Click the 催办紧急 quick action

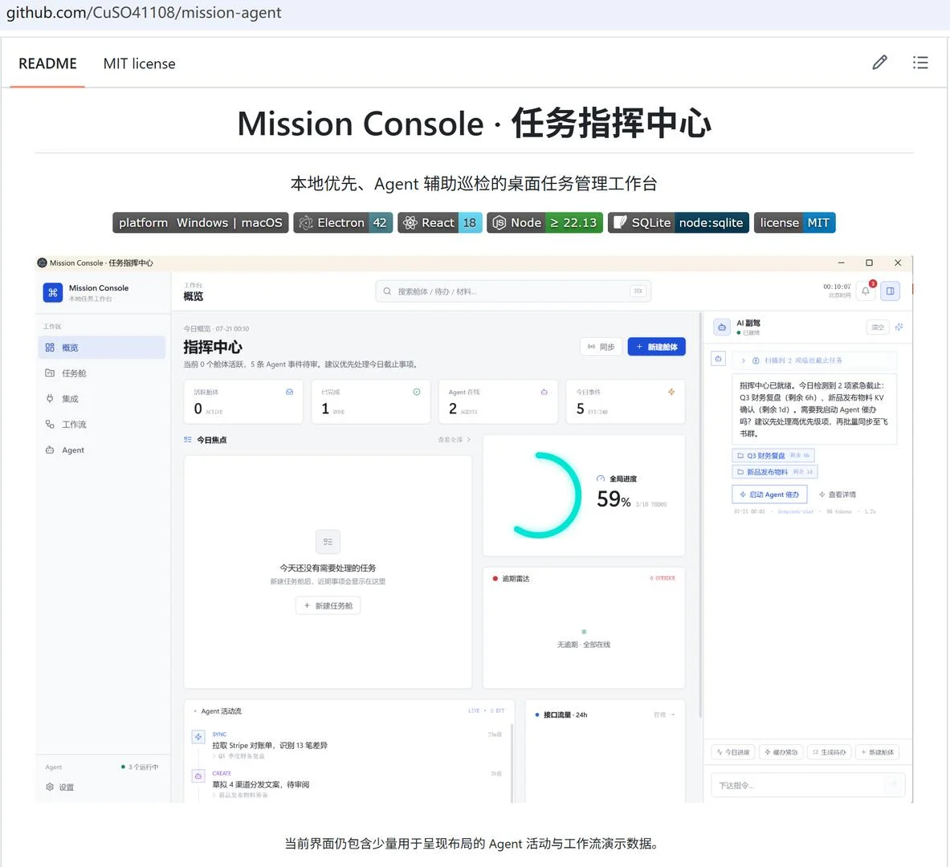pos(781,752)
